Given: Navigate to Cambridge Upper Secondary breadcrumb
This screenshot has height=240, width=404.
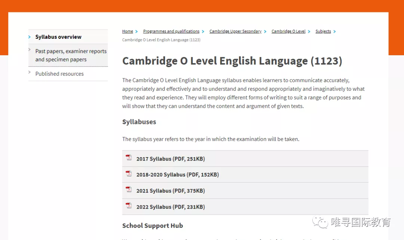Looking at the screenshot, I should point(235,31).
